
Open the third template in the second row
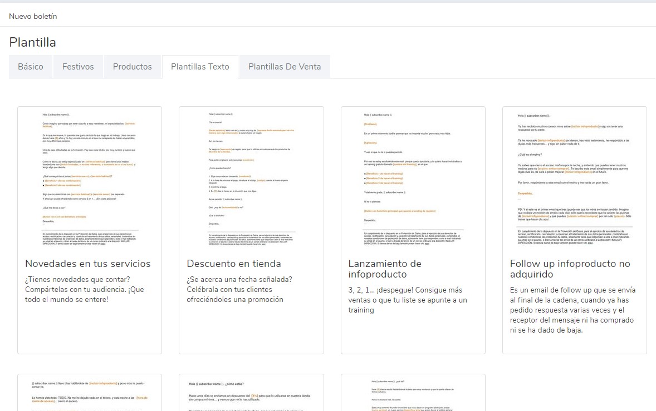pos(413,393)
